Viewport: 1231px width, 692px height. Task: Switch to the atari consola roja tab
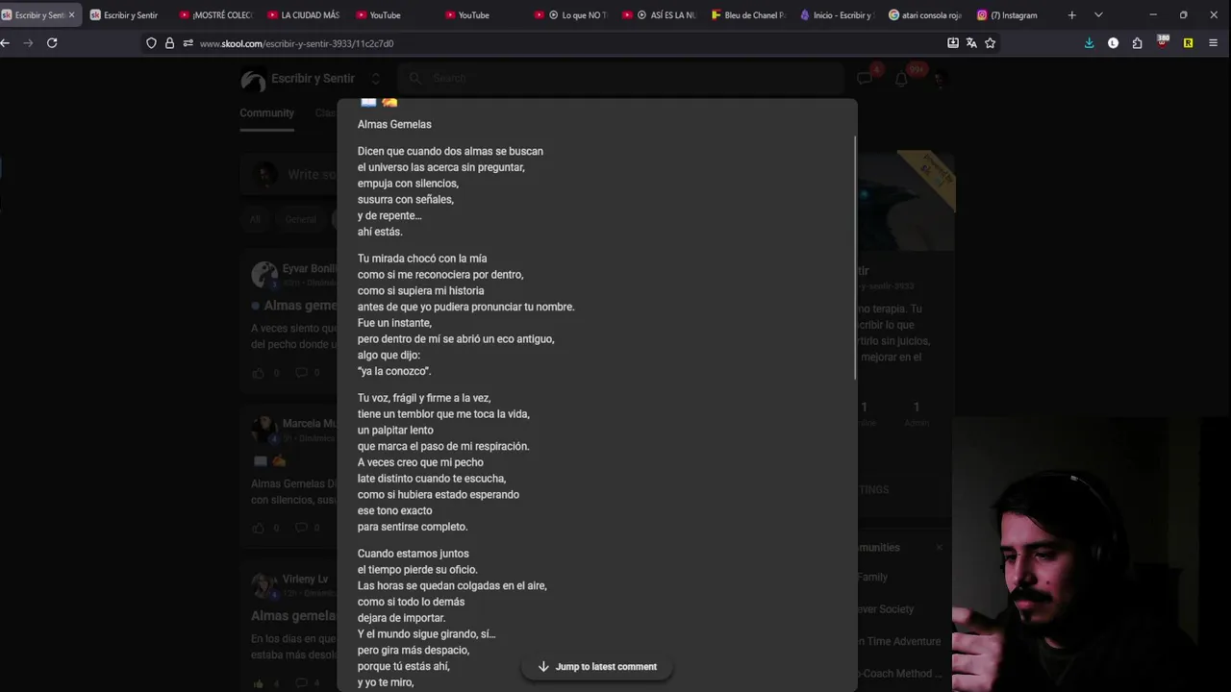[x=925, y=15]
